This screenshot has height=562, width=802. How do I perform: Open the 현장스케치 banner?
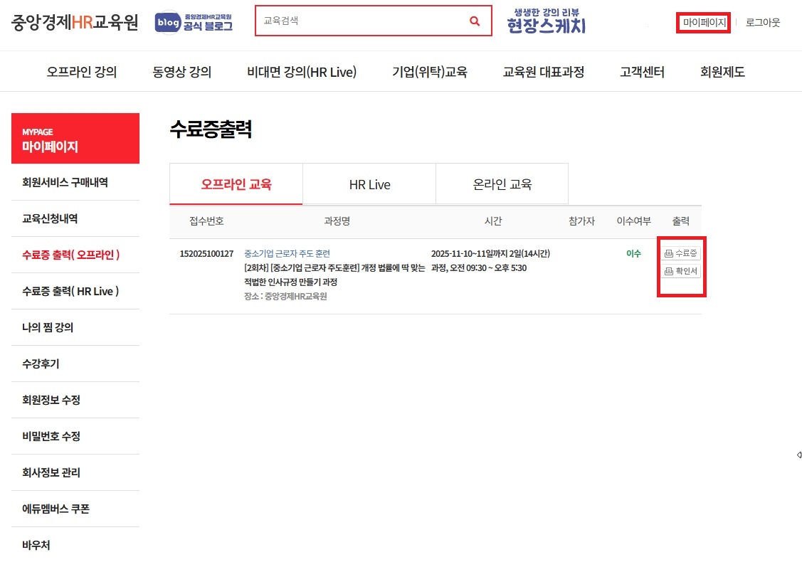[546, 21]
